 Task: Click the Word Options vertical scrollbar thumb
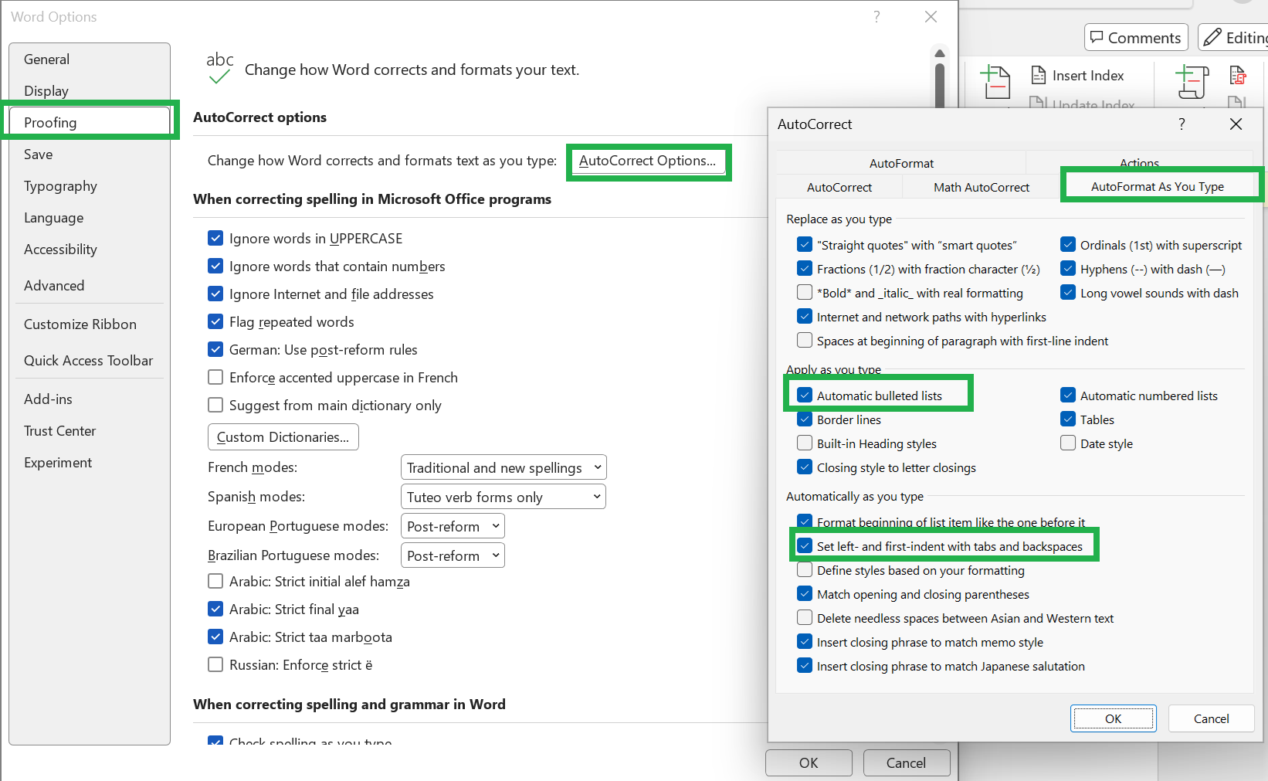click(940, 85)
